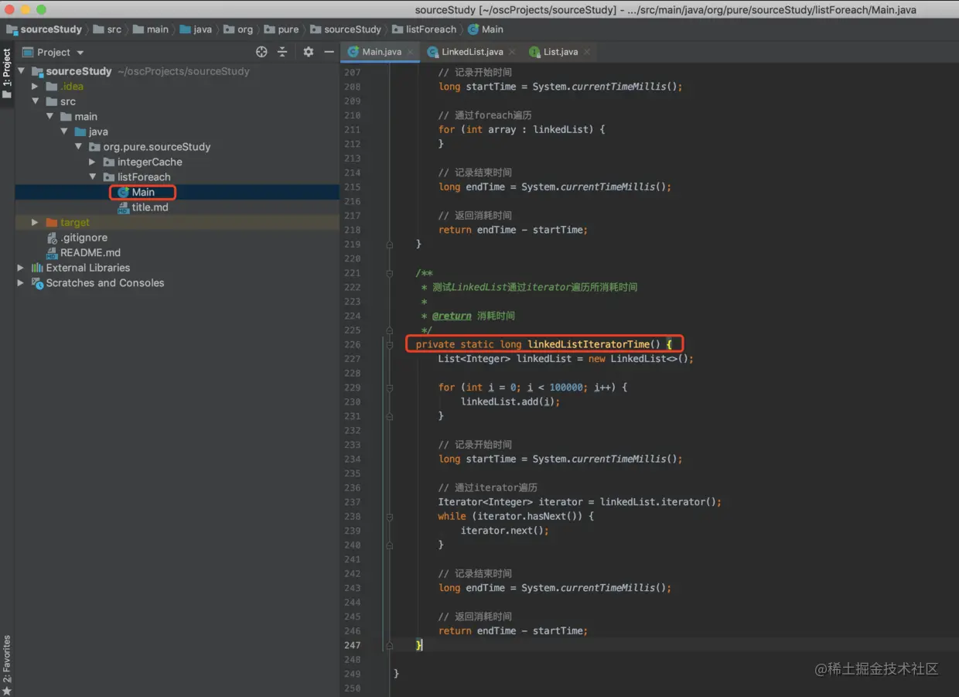Image resolution: width=959 pixels, height=697 pixels.
Task: Open the Project view dropdown
Action: coord(53,52)
